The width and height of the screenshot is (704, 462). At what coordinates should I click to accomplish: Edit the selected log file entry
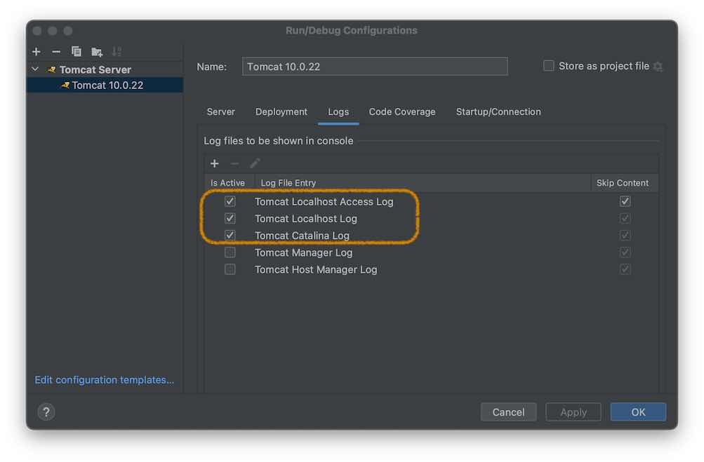click(x=255, y=164)
